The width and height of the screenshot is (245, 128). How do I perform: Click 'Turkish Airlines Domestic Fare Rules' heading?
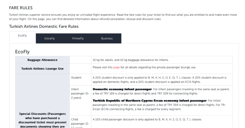44,26
